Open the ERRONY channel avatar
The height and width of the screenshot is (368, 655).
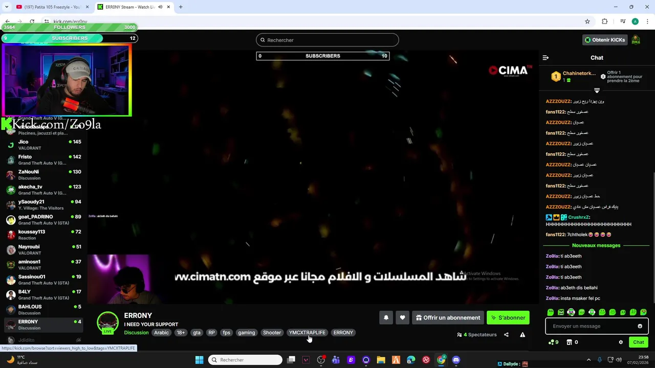(108, 323)
